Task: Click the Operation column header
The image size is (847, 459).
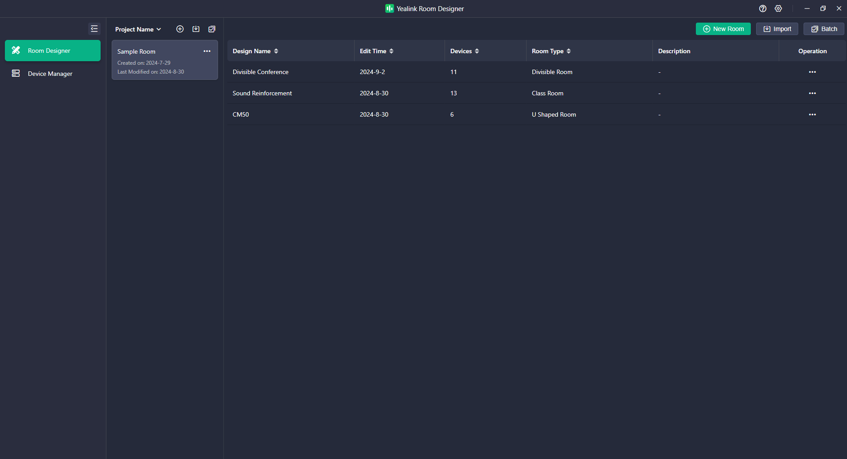Action: 812,51
